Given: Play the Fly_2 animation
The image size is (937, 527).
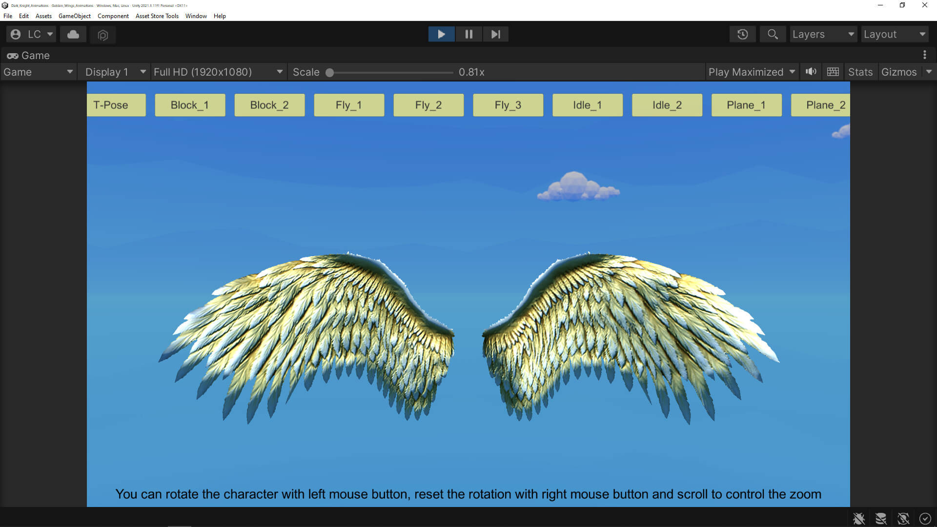Looking at the screenshot, I should click(x=428, y=105).
